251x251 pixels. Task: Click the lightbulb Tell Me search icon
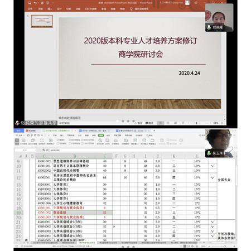[131, 9]
